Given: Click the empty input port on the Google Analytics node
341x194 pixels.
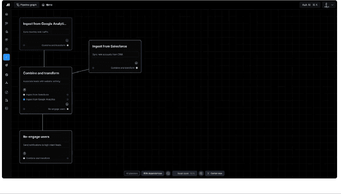Looking at the screenshot, I should [x=24, y=45].
